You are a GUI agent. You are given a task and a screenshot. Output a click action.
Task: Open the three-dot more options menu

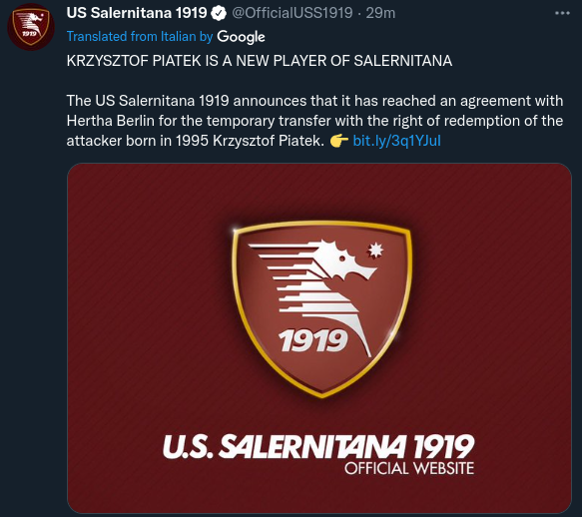point(562,13)
